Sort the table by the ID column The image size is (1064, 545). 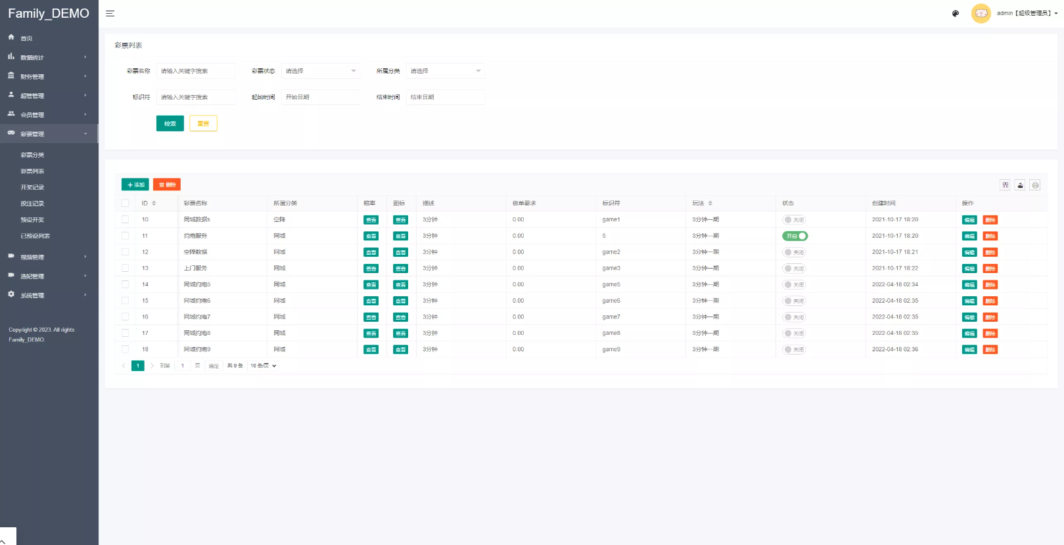pyautogui.click(x=154, y=204)
